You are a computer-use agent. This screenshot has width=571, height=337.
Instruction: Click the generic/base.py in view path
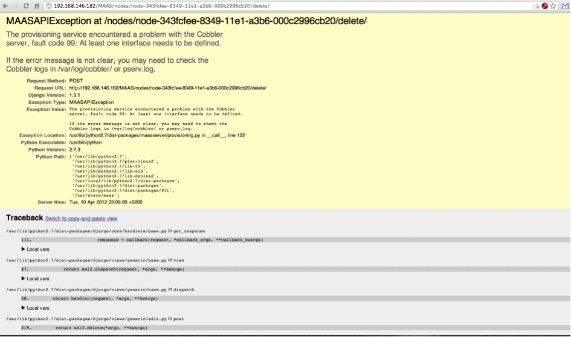point(95,260)
